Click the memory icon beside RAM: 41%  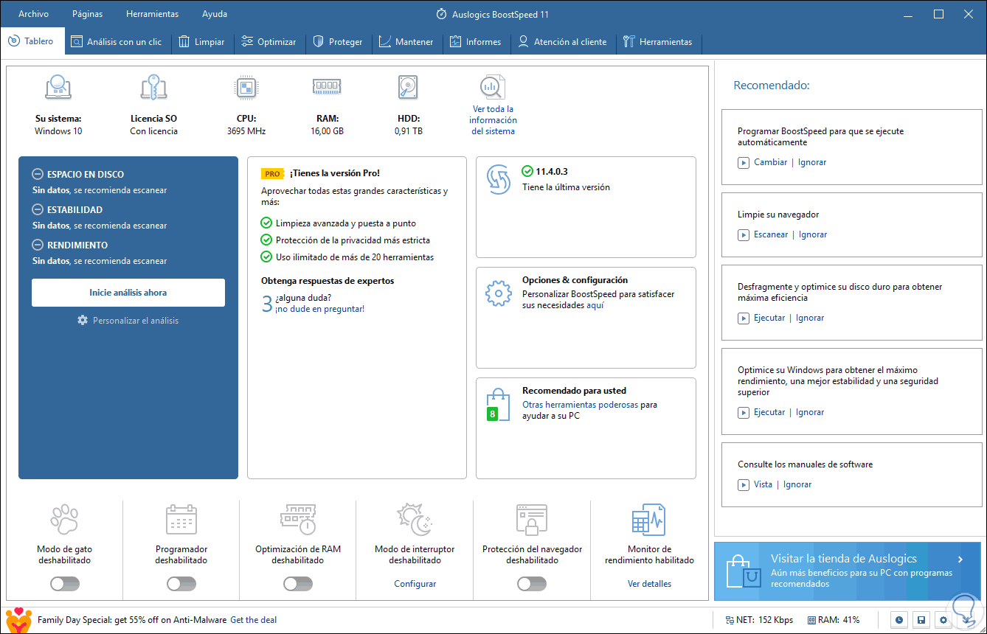pos(811,620)
